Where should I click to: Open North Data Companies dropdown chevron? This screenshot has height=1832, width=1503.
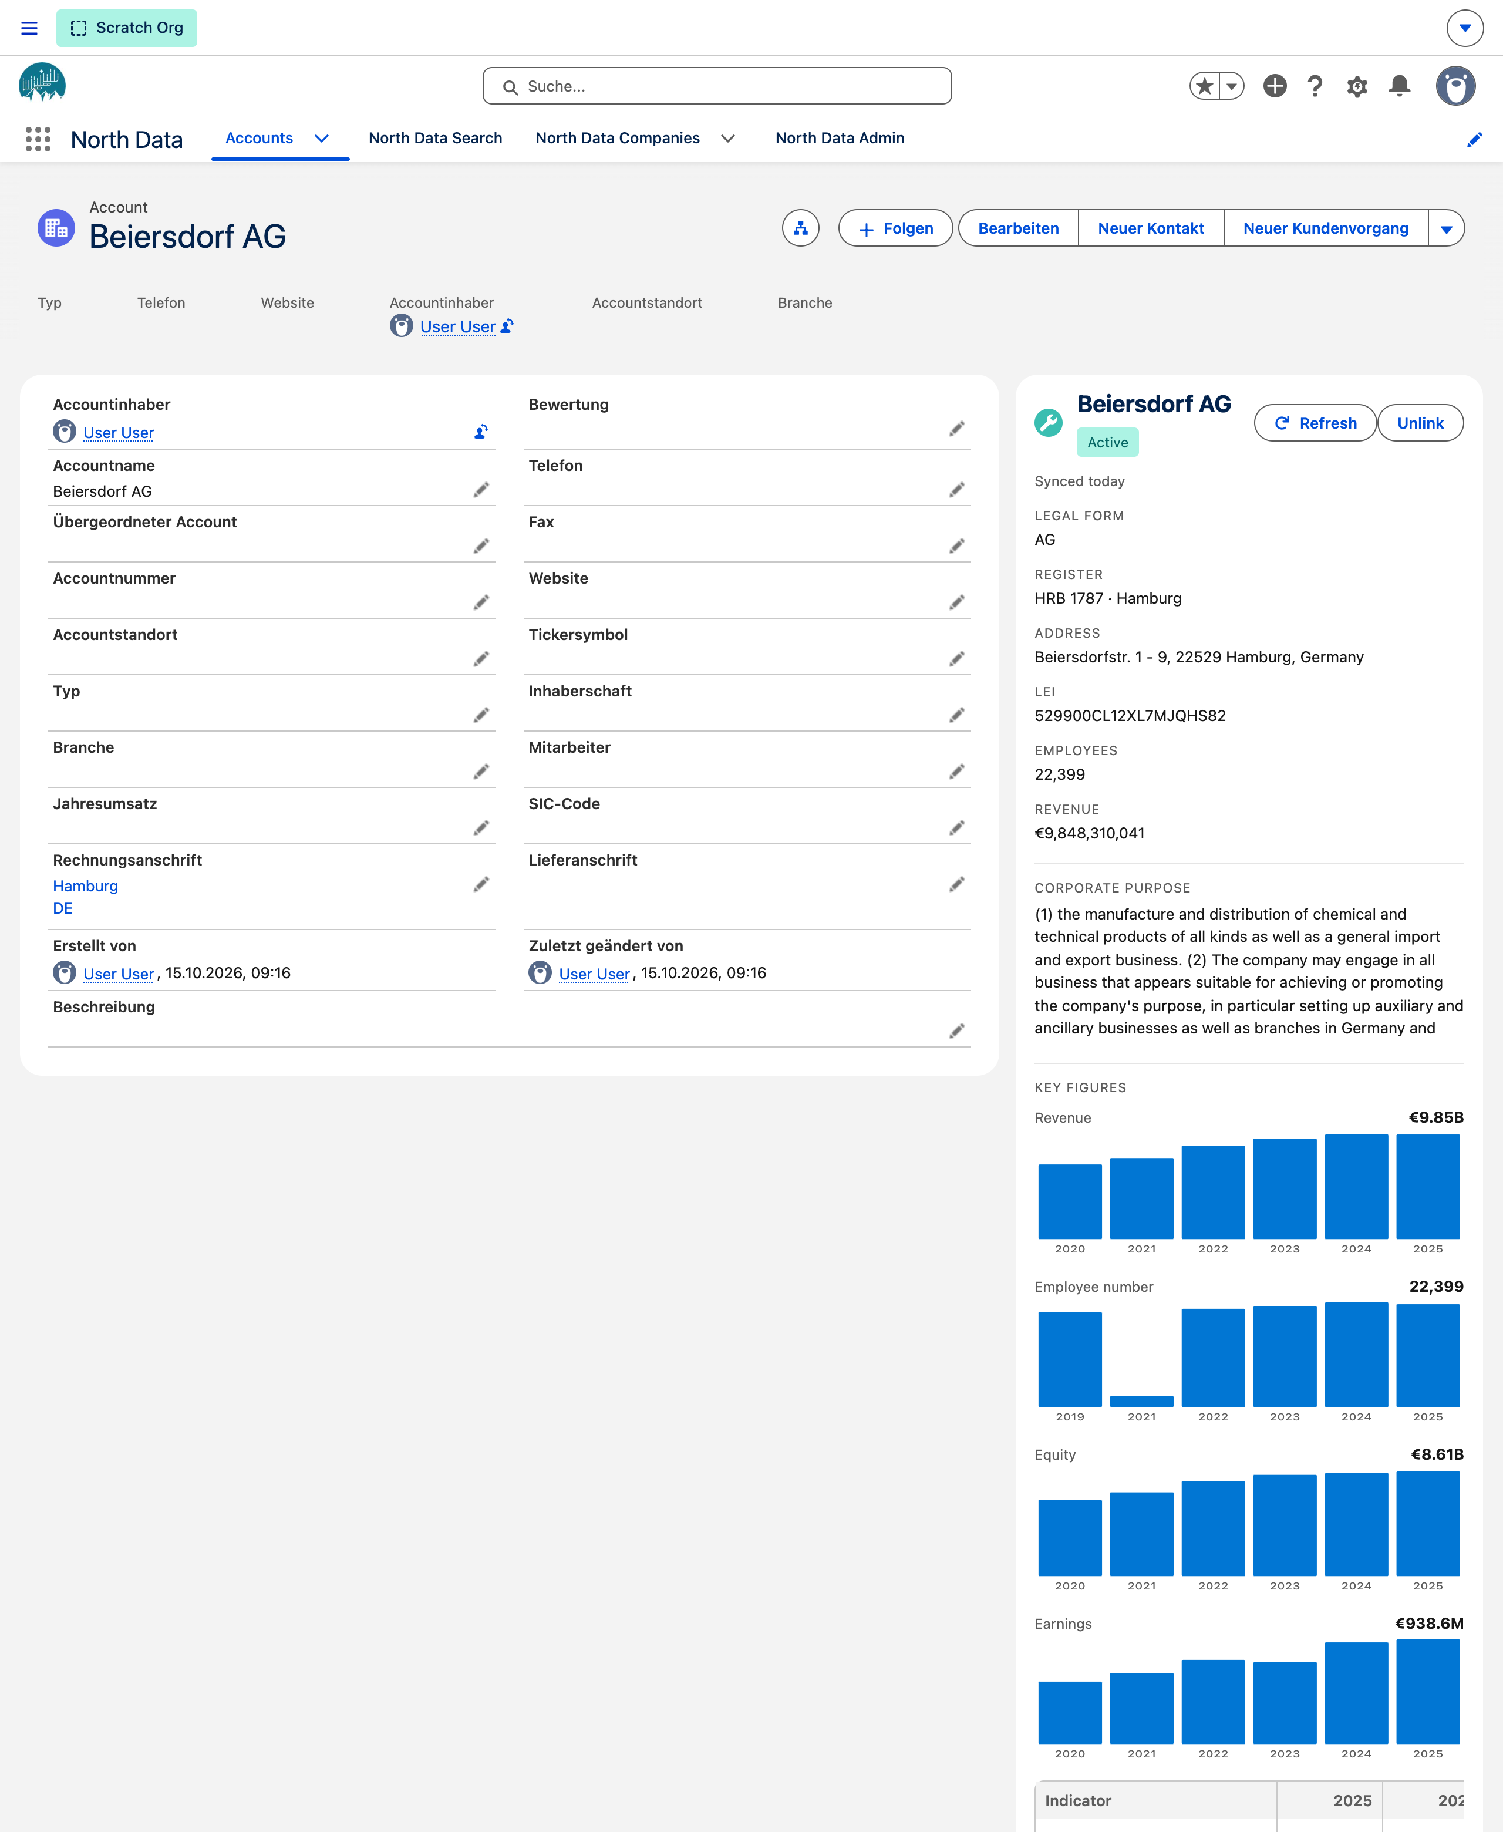click(x=728, y=139)
